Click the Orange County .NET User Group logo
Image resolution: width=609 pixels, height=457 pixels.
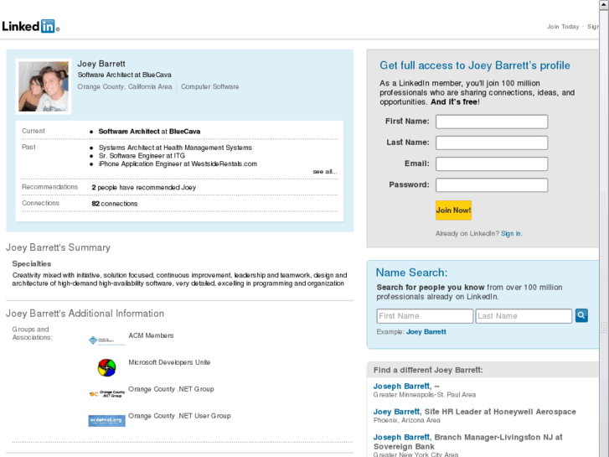tap(107, 420)
